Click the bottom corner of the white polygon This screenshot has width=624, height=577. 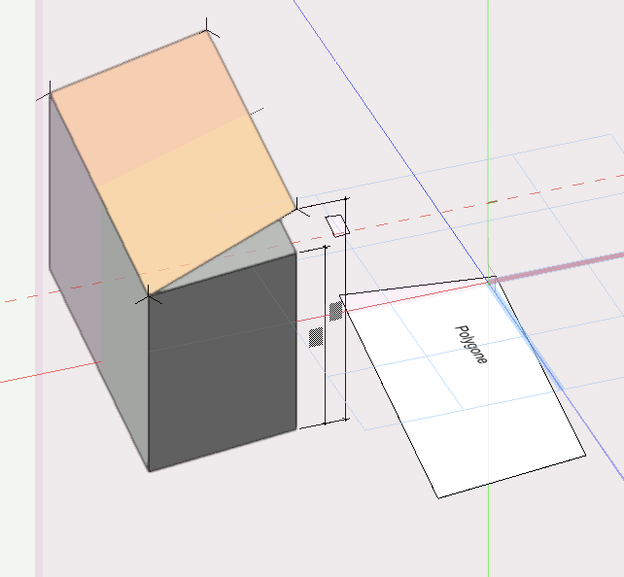pos(437,497)
